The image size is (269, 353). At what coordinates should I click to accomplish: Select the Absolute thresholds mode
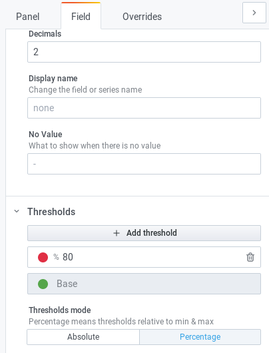(x=83, y=337)
